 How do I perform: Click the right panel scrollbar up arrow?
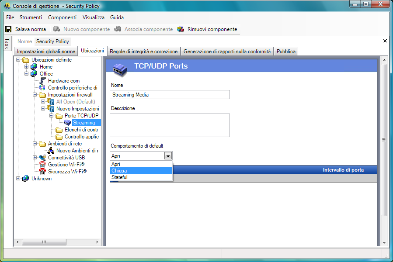[x=384, y=60]
